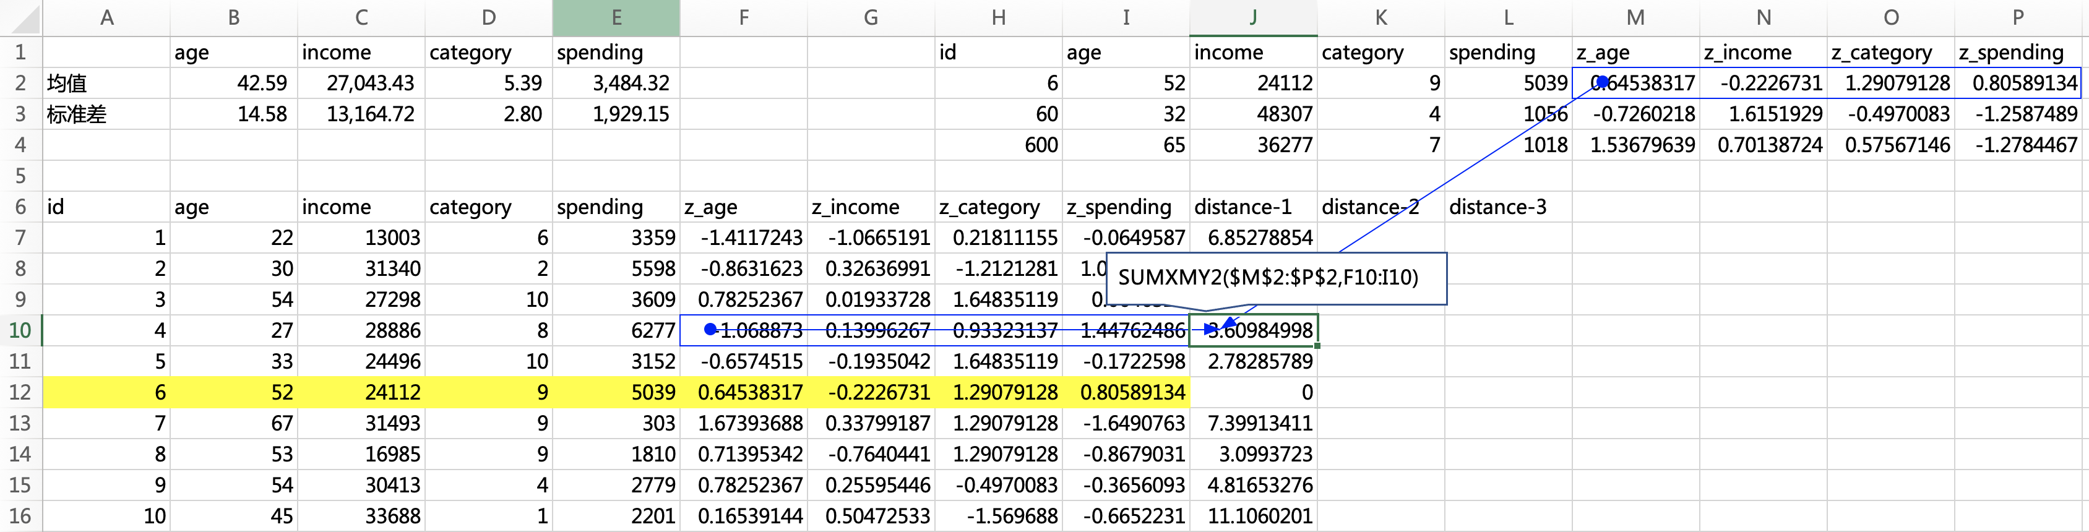
Task: Click cell O2 value 1.29079128
Action: [1890, 83]
